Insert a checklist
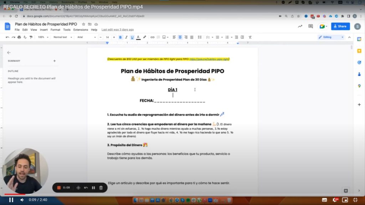This screenshot has height=205, width=365. click(x=208, y=37)
